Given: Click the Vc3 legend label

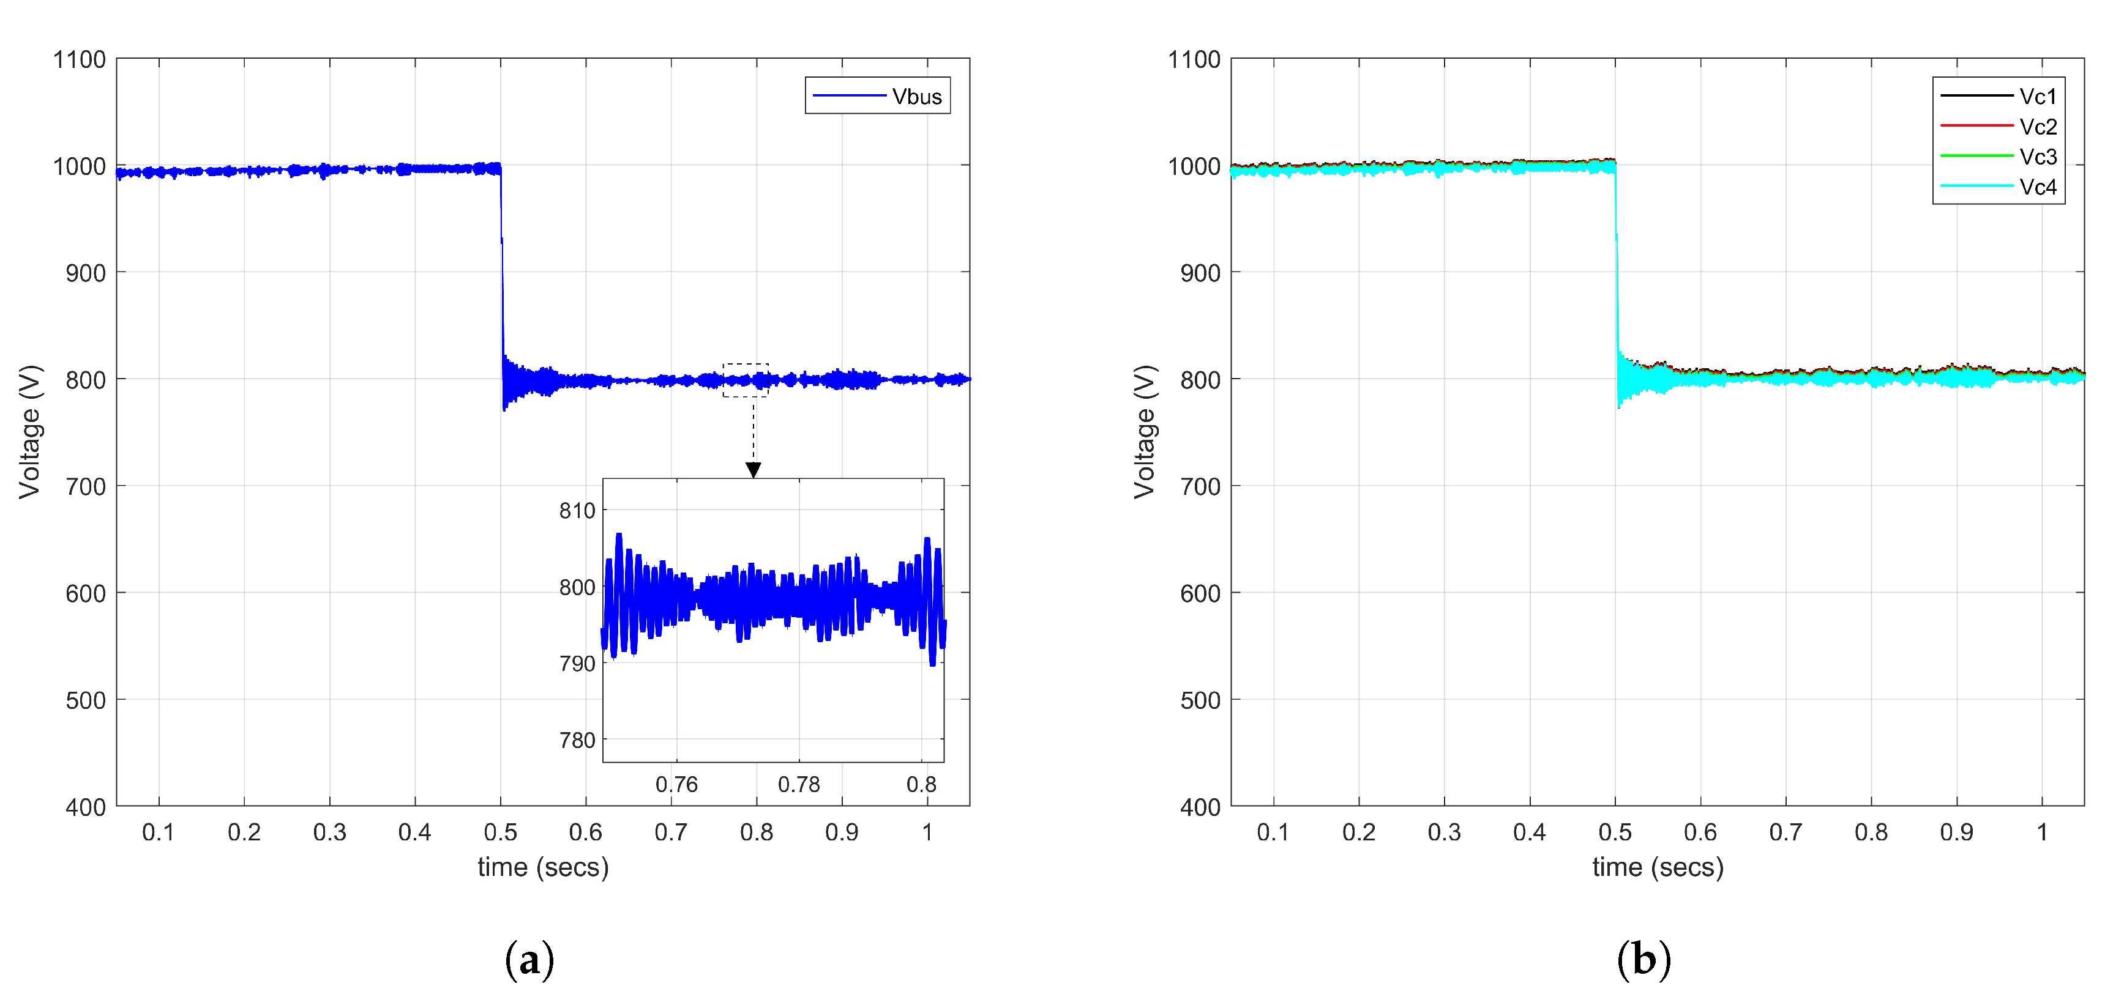Looking at the screenshot, I should coord(2038,157).
